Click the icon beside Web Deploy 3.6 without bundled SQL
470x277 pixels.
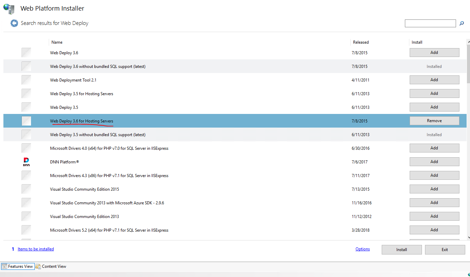coord(26,66)
